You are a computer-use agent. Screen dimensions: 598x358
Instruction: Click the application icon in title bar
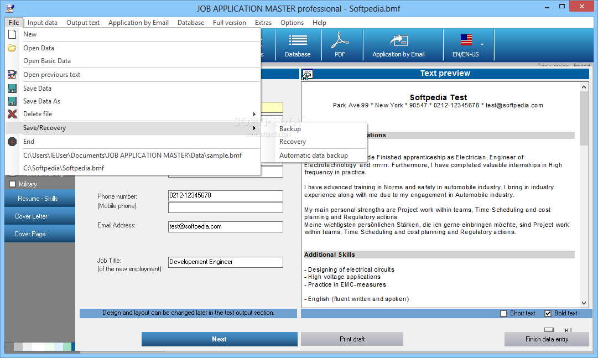click(10, 8)
